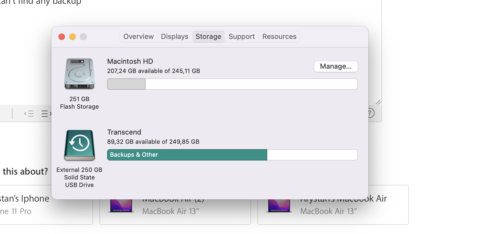
Task: Select the Storage tab
Action: tap(208, 37)
